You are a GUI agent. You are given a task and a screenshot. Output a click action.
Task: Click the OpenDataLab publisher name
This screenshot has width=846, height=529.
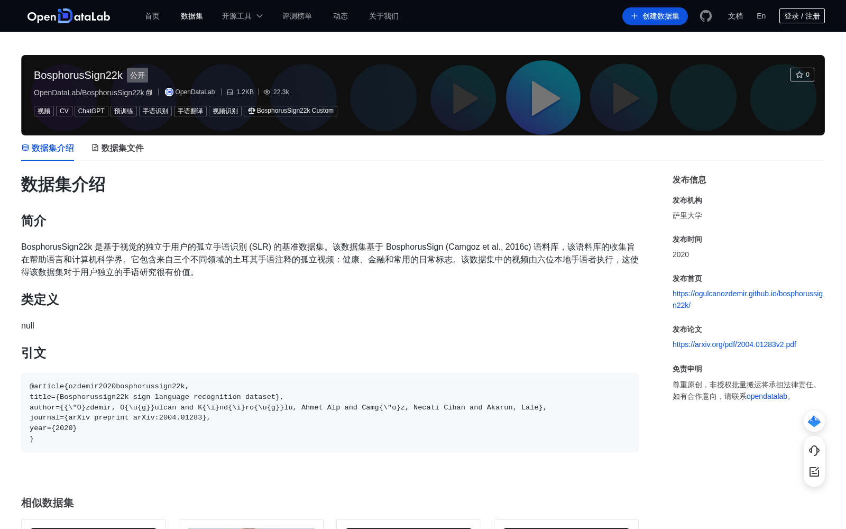tap(195, 92)
